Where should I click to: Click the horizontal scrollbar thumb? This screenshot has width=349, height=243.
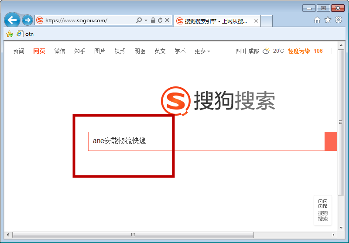[x=133, y=235]
